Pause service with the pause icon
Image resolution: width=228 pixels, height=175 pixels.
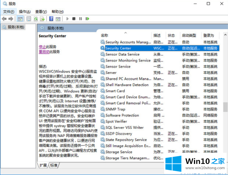[x=81, y=19]
